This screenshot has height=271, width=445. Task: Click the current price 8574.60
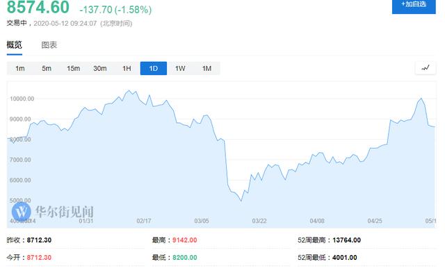(x=38, y=7)
